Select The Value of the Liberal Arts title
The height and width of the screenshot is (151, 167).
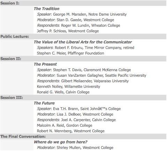point(83,42)
